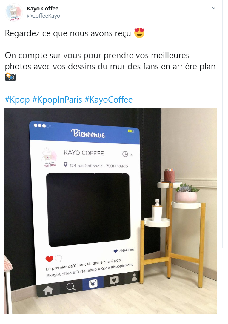
Task: Click the Kayo Coffee profile avatar
Action: [x=14, y=13]
